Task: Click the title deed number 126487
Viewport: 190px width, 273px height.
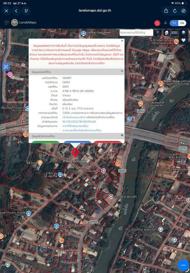Action: tap(67, 78)
